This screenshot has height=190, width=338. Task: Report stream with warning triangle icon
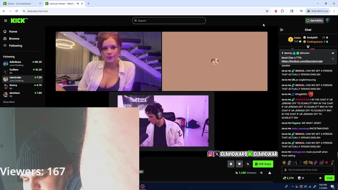270,173
